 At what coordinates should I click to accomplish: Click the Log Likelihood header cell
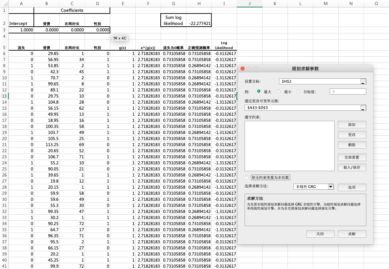[224, 45]
